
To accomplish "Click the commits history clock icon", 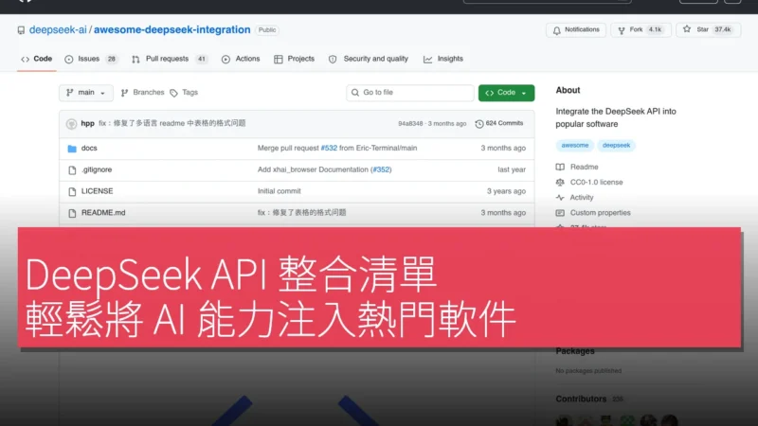I will point(479,124).
